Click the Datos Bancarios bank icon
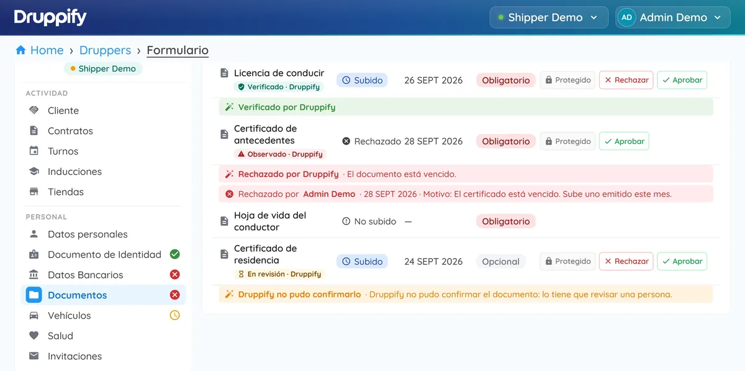The width and height of the screenshot is (745, 371). [x=34, y=275]
